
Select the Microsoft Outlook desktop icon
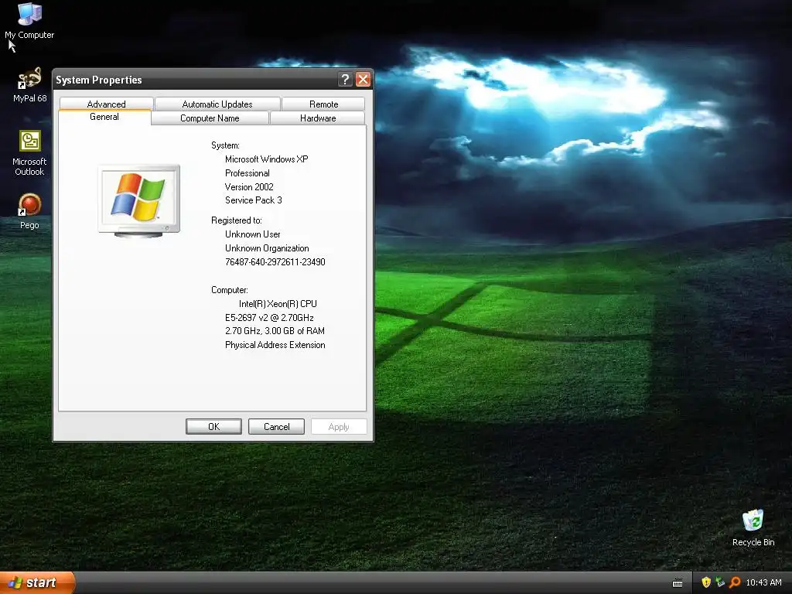[29, 152]
